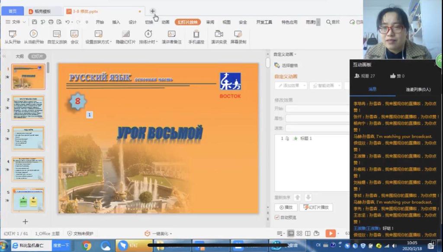Select the 手机遥控 phone remote icon

click(196, 34)
